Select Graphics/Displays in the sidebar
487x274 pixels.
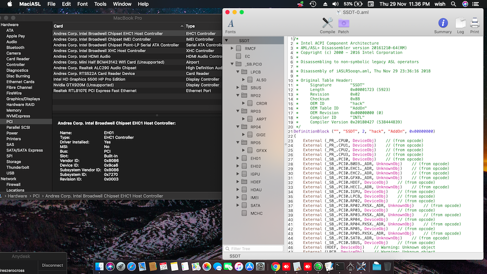pyautogui.click(x=23, y=99)
